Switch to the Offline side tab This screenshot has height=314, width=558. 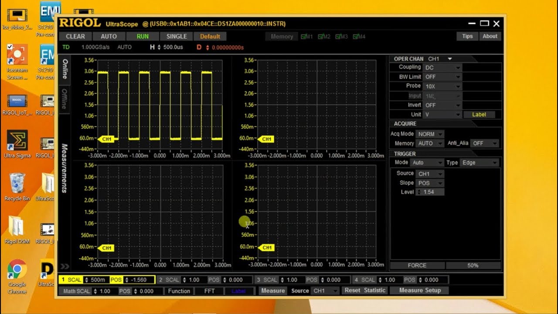(x=65, y=99)
